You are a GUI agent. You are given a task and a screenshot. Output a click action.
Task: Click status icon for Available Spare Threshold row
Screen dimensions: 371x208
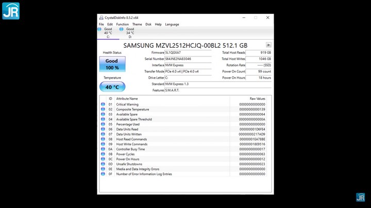point(103,119)
